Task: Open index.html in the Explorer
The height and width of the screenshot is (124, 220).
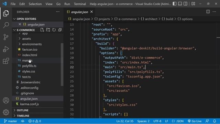Action: click(x=38, y=55)
